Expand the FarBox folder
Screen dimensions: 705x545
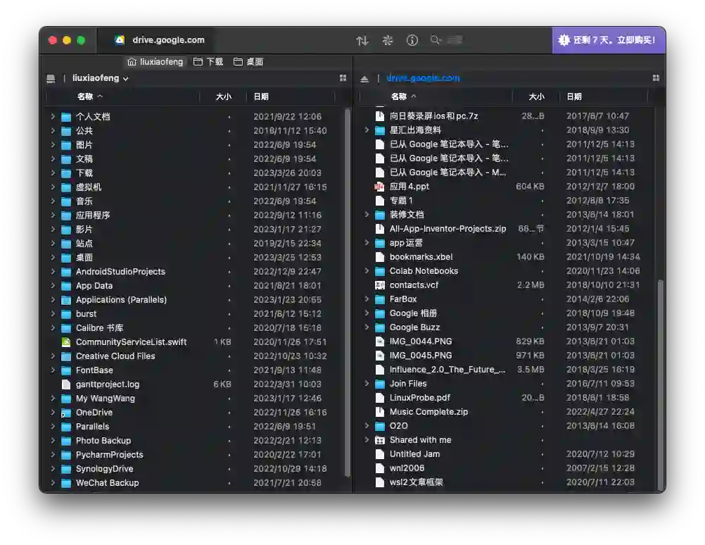point(367,299)
